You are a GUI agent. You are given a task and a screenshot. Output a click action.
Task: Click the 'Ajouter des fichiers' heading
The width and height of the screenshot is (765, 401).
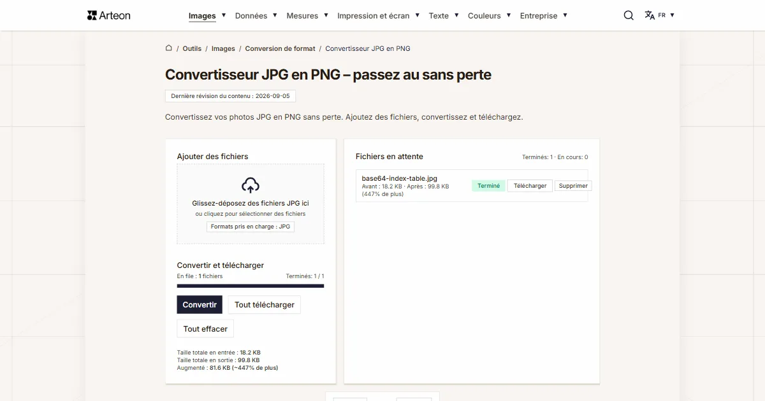(x=212, y=157)
